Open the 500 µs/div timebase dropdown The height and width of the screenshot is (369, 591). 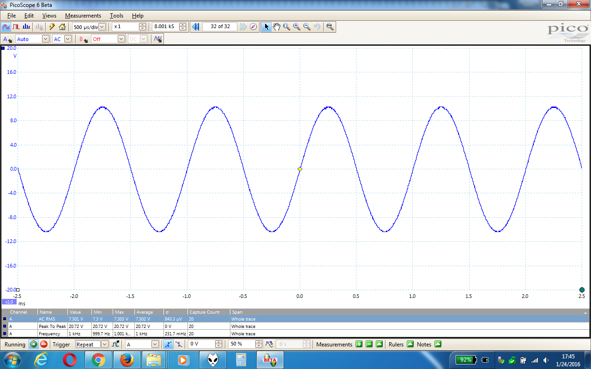[x=102, y=27]
